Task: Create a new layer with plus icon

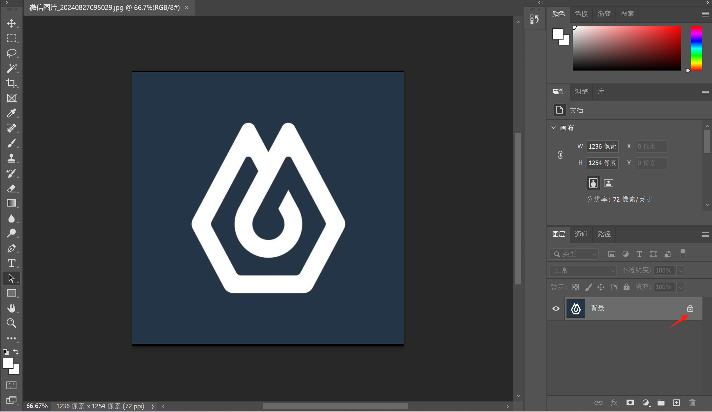Action: (x=676, y=402)
